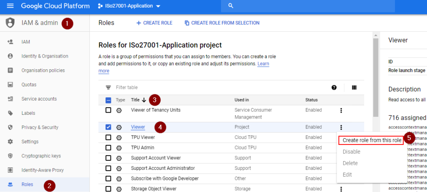This screenshot has width=427, height=192.
Task: Click the Status column header
Action: [x=311, y=100]
